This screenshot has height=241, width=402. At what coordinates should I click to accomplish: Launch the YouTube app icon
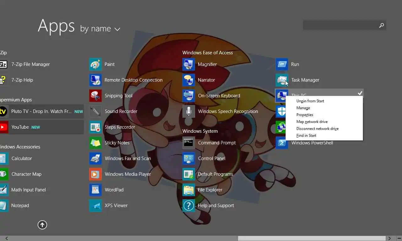pos(3,127)
